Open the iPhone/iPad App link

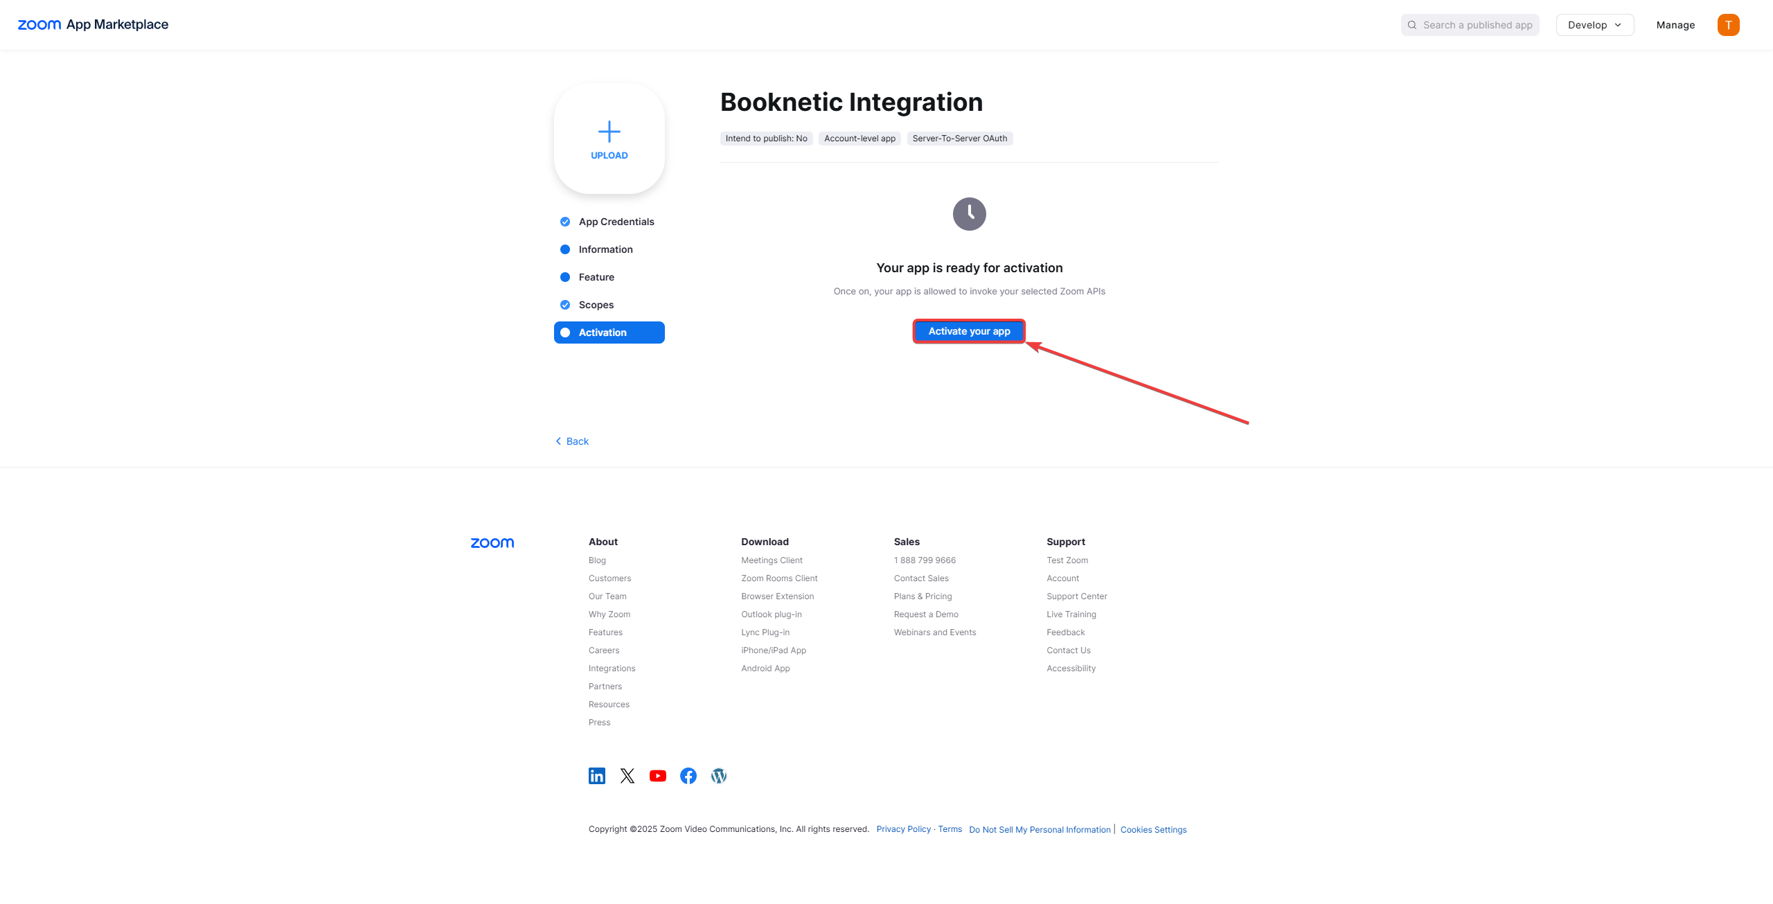click(774, 650)
